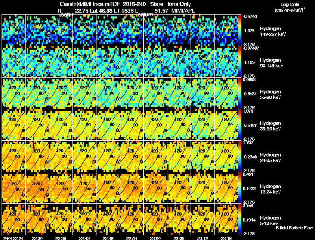Select the '2.461' colorbar value
The height and width of the screenshot is (240, 315).
[x=248, y=174]
